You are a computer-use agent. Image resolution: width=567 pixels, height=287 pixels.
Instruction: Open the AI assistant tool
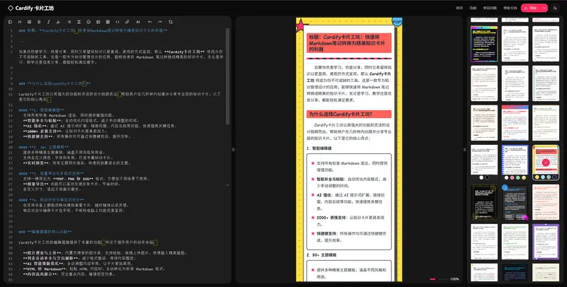tap(137, 22)
